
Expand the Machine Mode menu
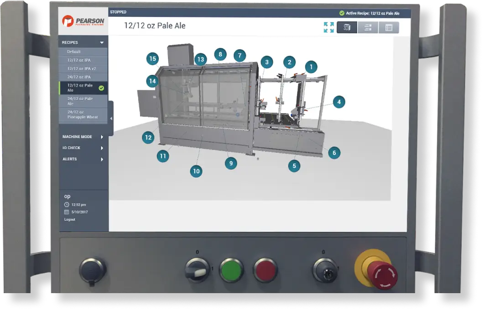tap(83, 137)
